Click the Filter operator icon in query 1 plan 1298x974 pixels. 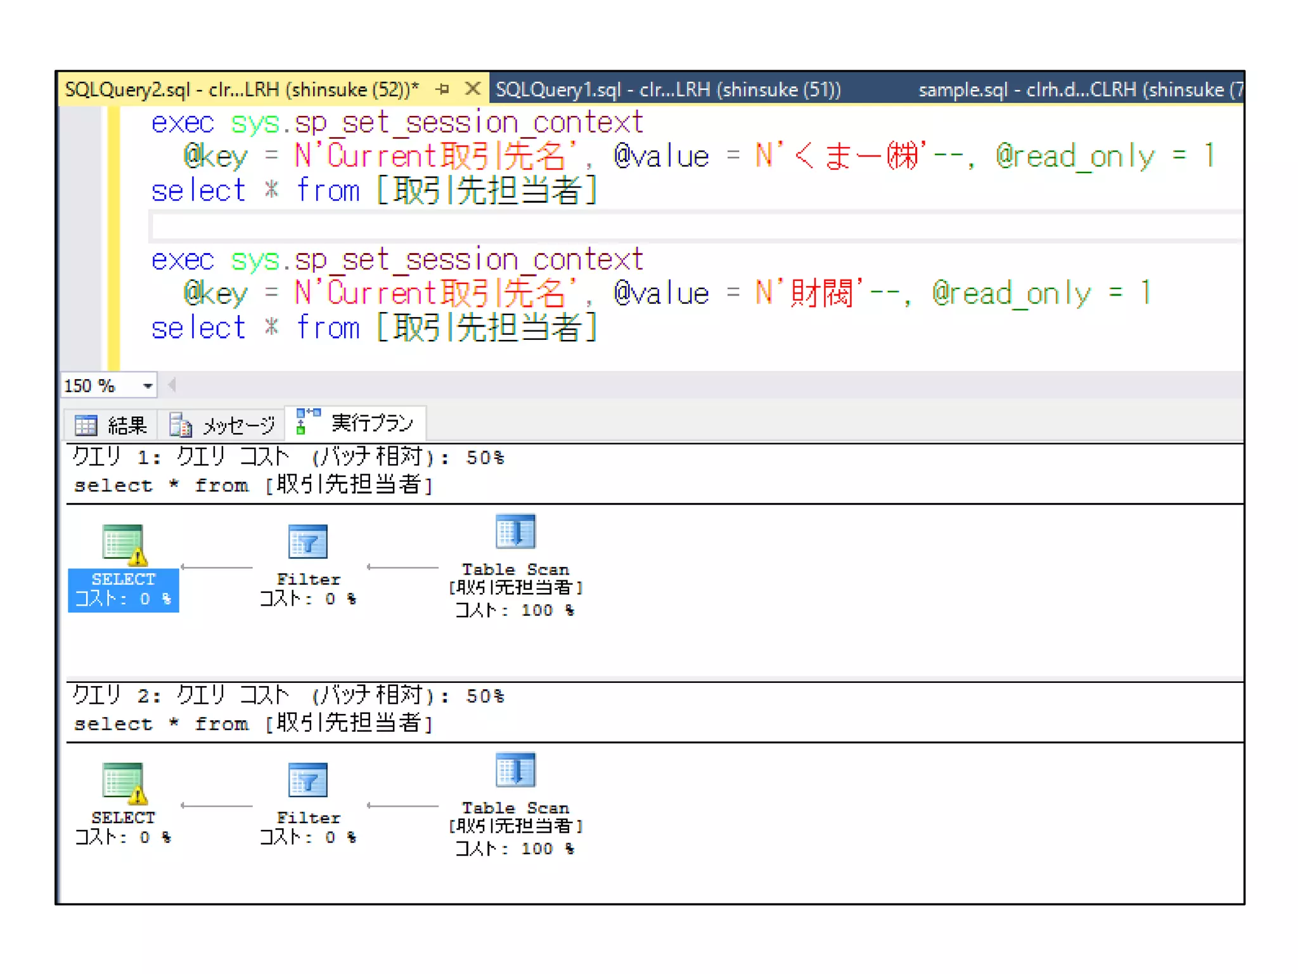[x=307, y=542]
